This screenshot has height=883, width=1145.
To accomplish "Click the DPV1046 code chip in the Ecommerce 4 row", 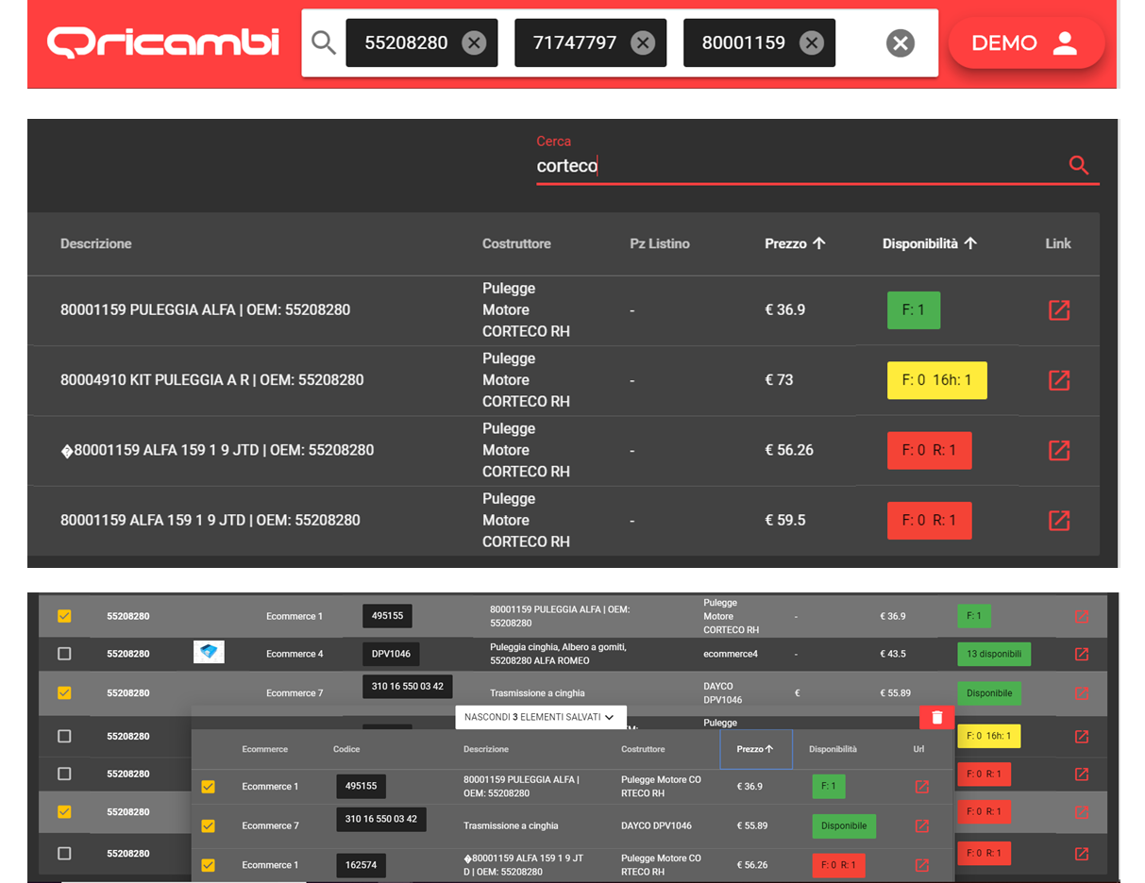I will pyautogui.click(x=391, y=653).
